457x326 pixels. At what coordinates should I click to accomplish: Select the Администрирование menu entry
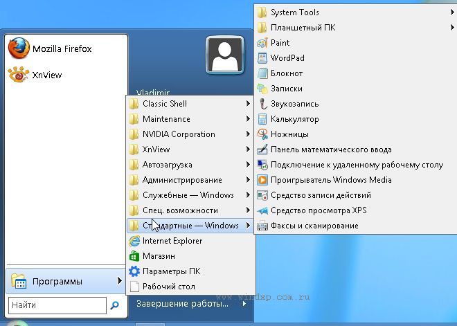(x=190, y=180)
